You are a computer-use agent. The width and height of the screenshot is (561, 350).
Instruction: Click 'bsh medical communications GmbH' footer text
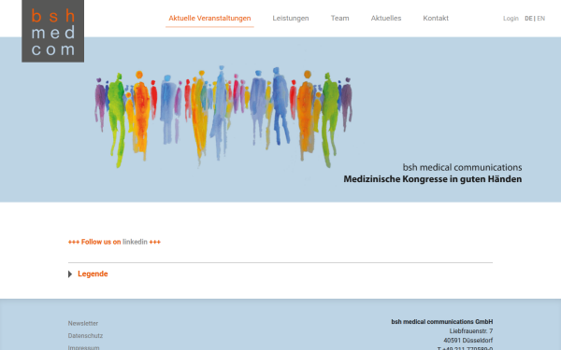(442, 322)
